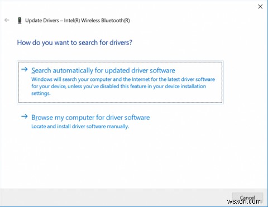
Task: Click 'Locate and install driver software manually.' text
Action: click(x=80, y=127)
